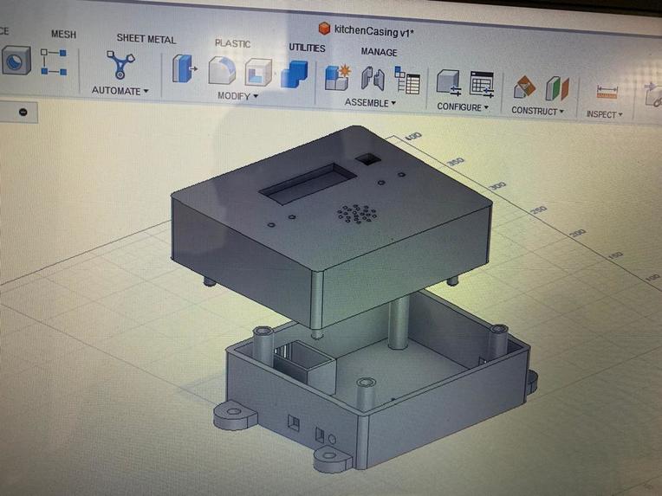Click the 400 grid ruler label

413,137
